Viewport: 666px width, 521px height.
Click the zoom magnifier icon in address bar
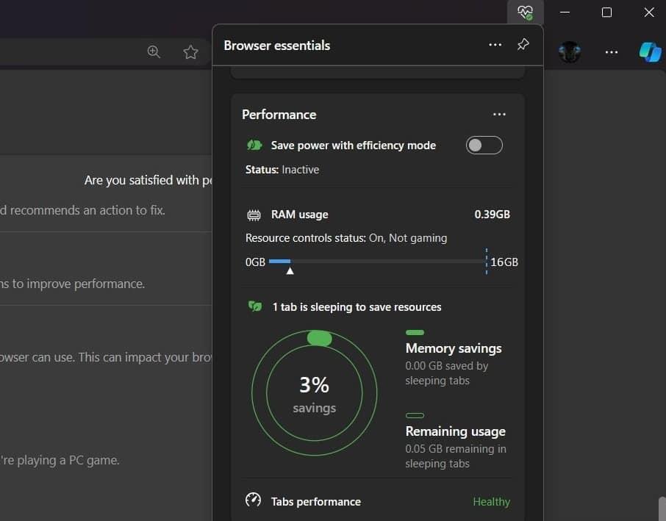154,52
